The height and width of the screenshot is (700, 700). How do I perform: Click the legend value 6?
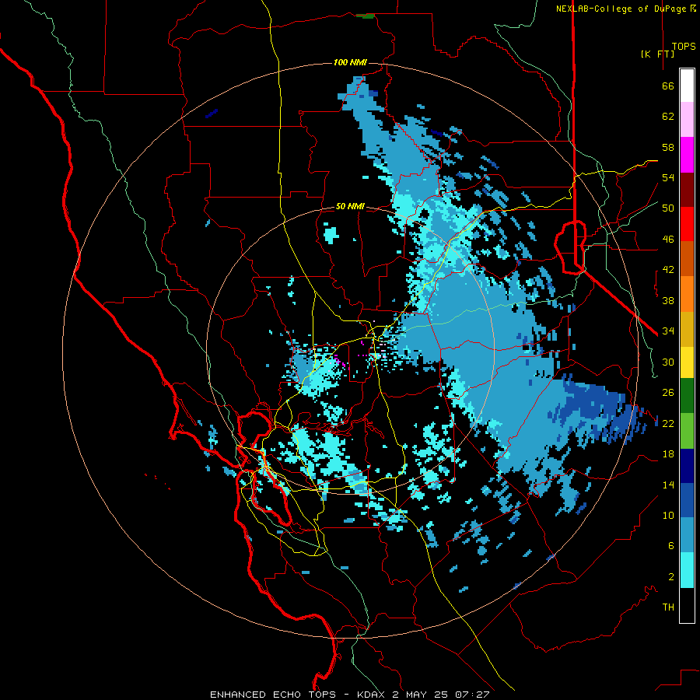pyautogui.click(x=671, y=546)
